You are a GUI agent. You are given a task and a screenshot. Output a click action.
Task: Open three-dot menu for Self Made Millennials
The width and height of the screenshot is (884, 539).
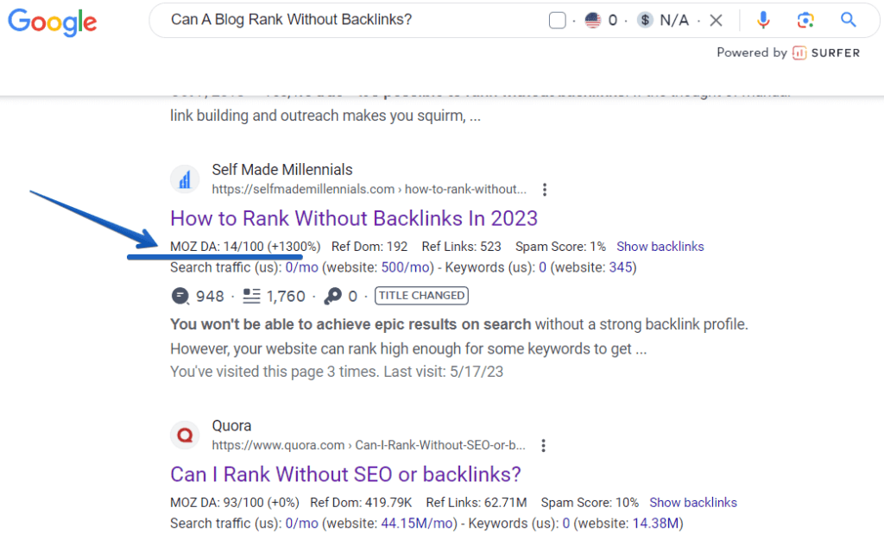[544, 190]
